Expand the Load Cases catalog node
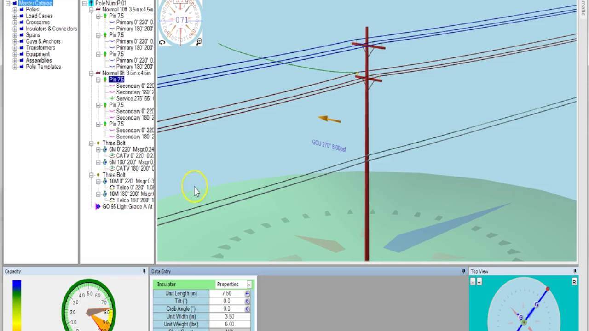 coord(15,16)
